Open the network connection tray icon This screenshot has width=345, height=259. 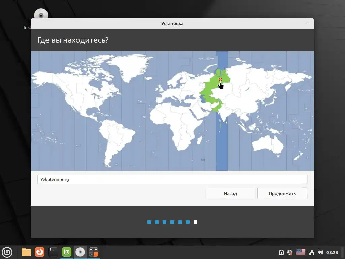(312, 252)
